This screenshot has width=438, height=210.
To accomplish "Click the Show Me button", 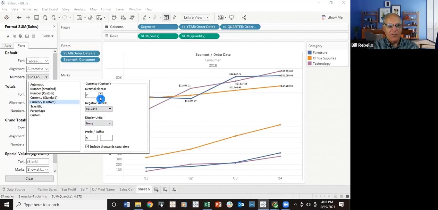I will coord(332,17).
